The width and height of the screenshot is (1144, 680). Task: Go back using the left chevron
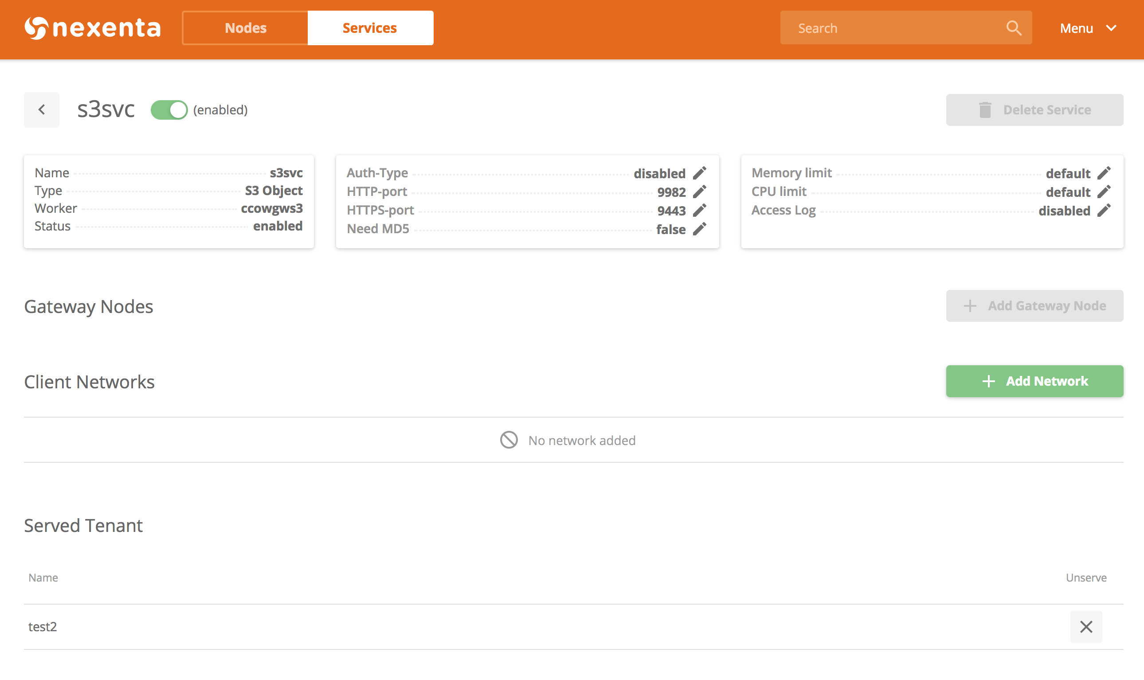[42, 110]
